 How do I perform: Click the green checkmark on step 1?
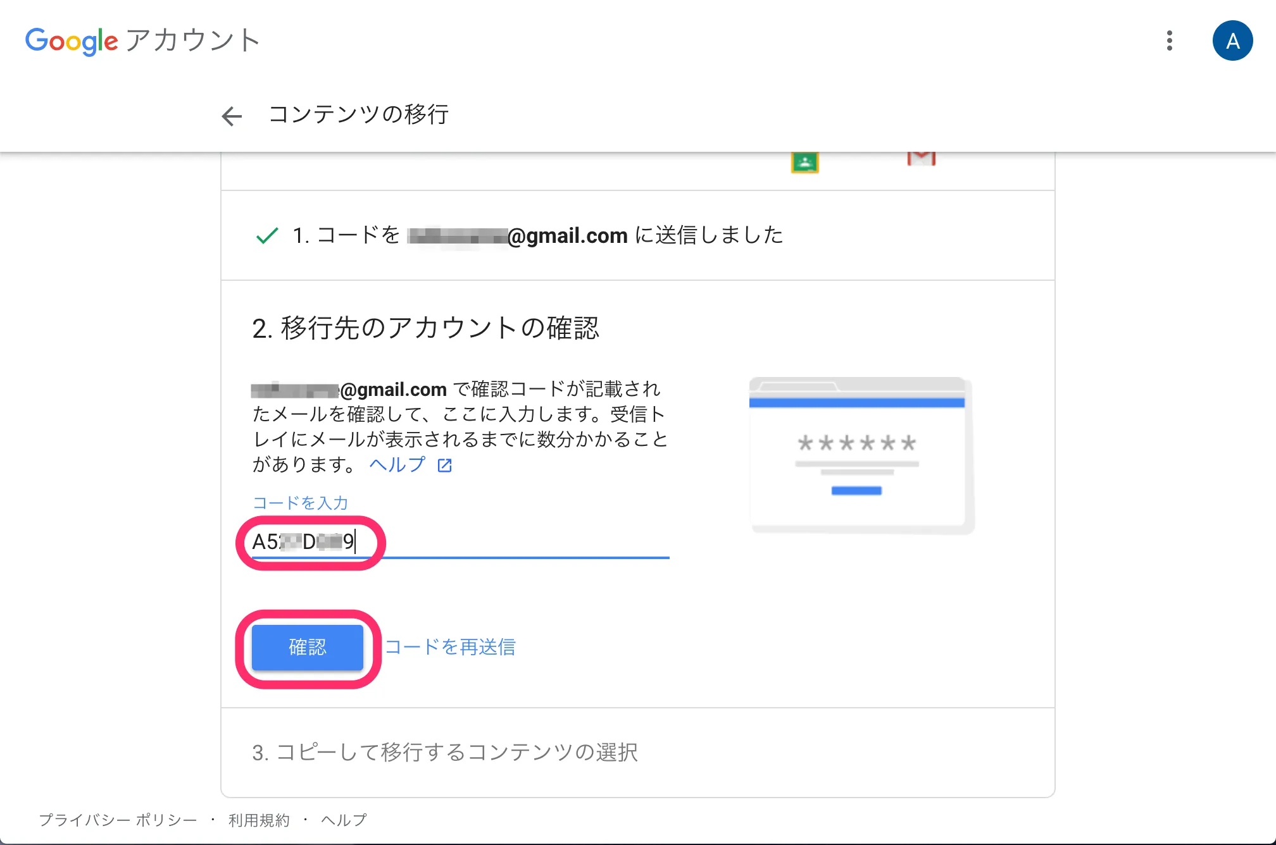267,236
